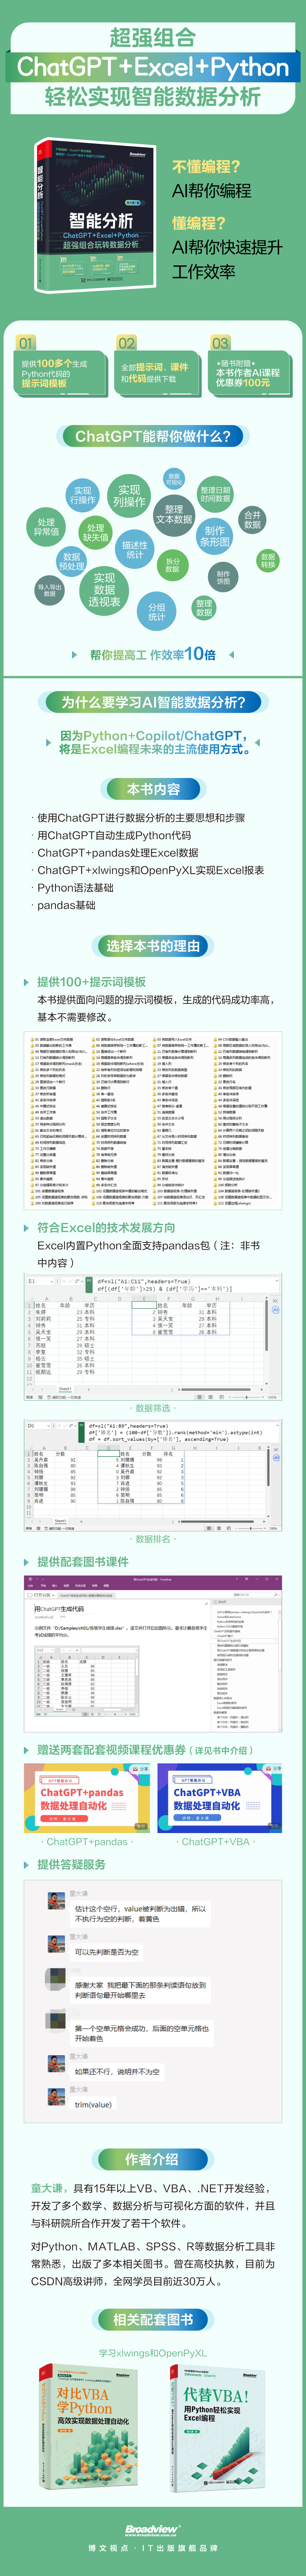Click the 作者介绍 heading pill
The height and width of the screenshot is (2576, 306).
coord(153,2159)
